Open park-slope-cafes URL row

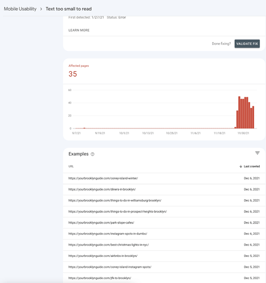[x=164, y=222]
